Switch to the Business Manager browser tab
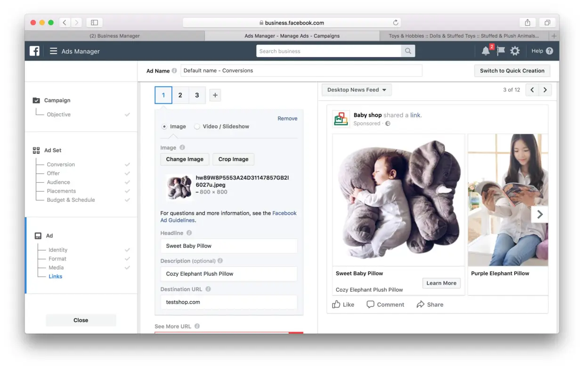Viewport: 584px width, 369px height. click(114, 36)
